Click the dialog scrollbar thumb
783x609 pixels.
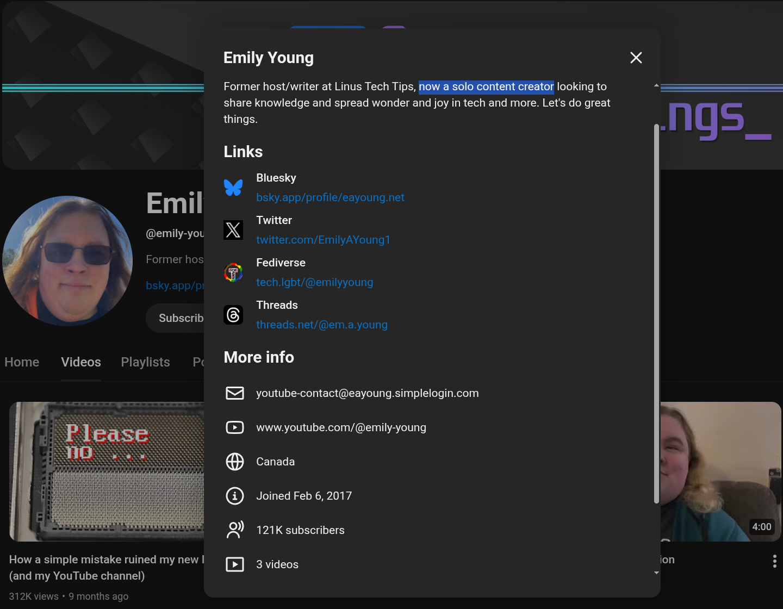(656, 314)
